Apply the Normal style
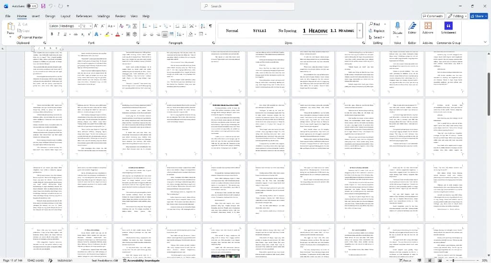The height and width of the screenshot is (263, 491). [x=232, y=31]
